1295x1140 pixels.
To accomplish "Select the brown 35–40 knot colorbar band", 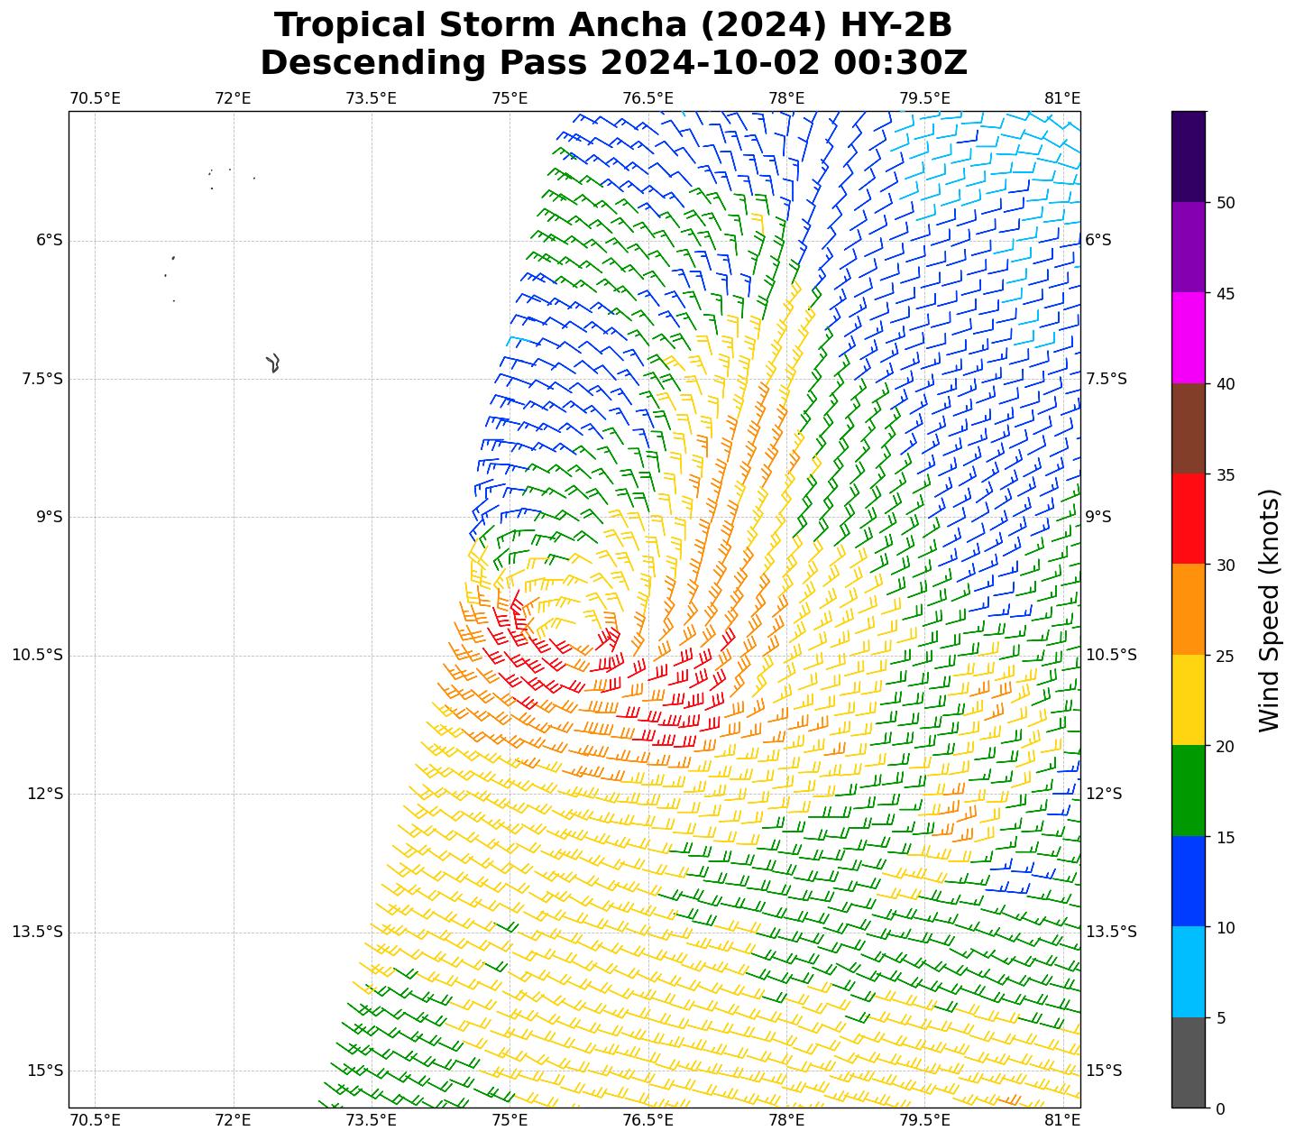I will (x=1188, y=428).
